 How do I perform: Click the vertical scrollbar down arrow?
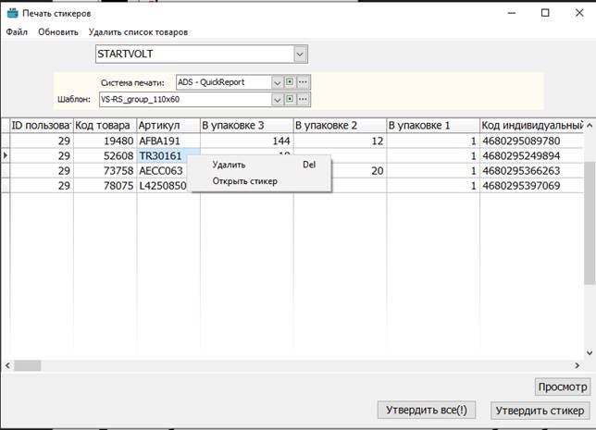pos(590,353)
